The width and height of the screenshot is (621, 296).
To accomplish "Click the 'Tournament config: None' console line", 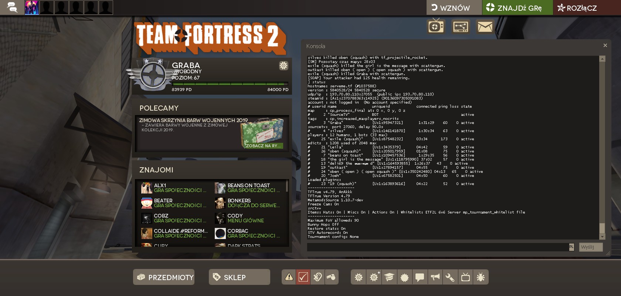I will click(333, 237).
